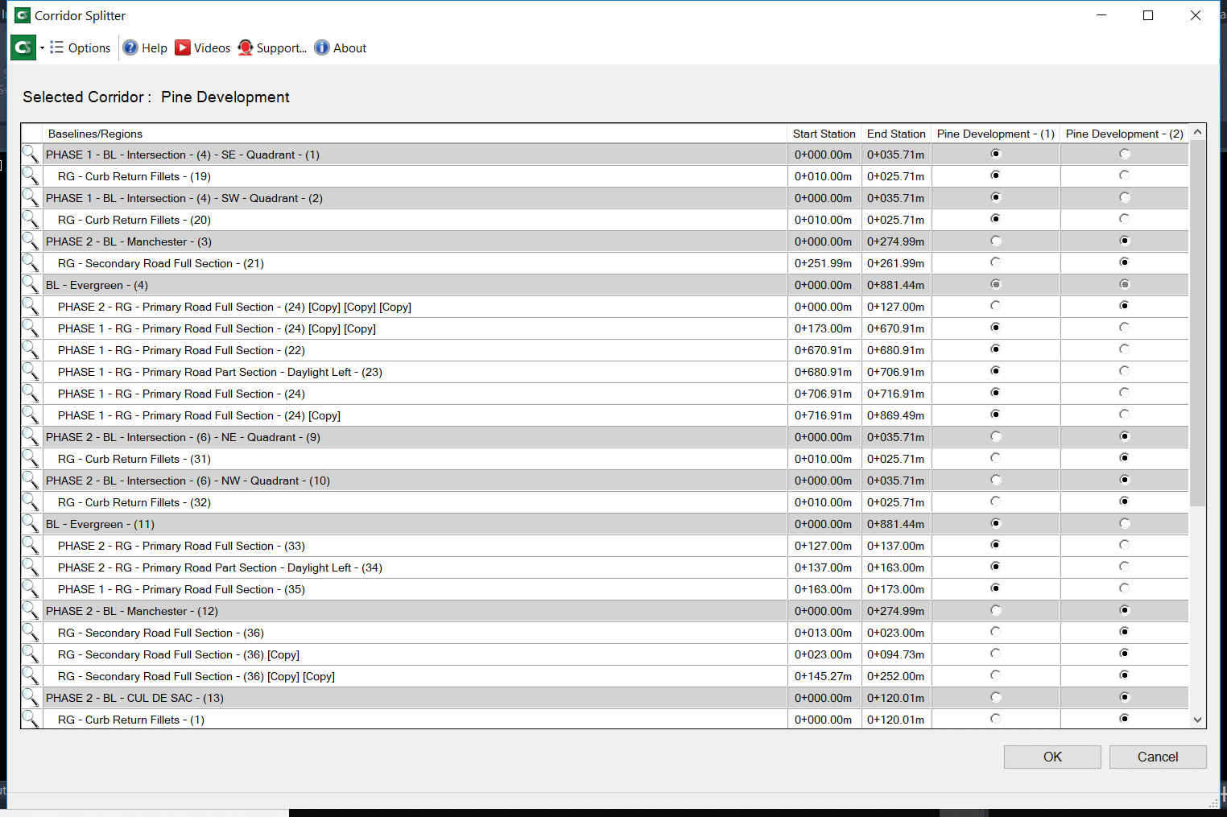Screen dimensions: 1227x817
Task: Zoom to Primary Road Full Section - (33)
Action: (31, 545)
